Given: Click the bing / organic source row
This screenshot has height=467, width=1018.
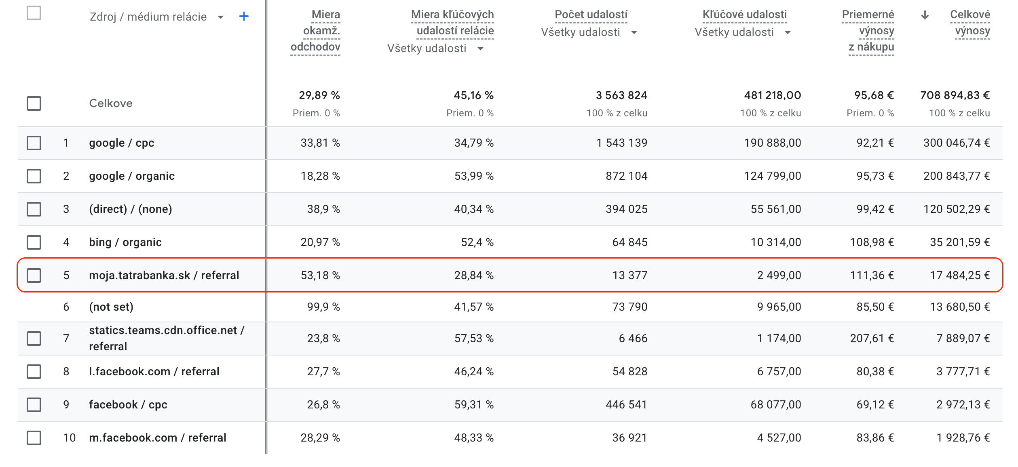Looking at the screenshot, I should pos(125,242).
